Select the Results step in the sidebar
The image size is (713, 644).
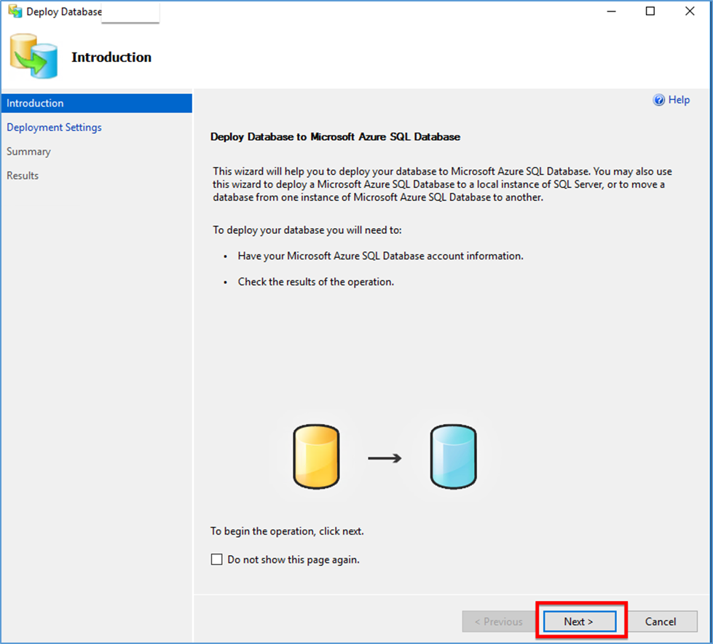click(x=23, y=176)
